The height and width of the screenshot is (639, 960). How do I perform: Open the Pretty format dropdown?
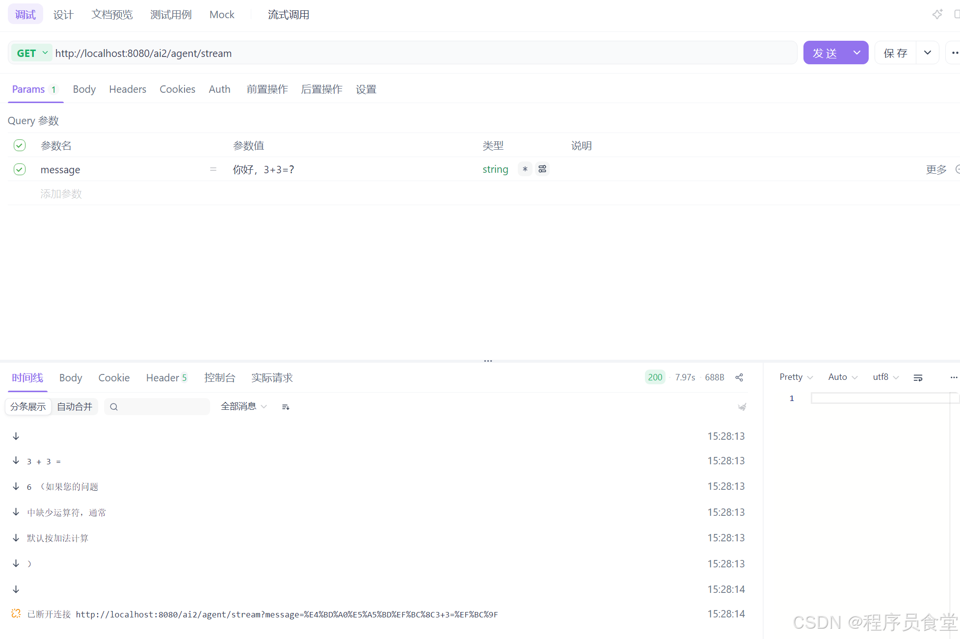coord(796,377)
